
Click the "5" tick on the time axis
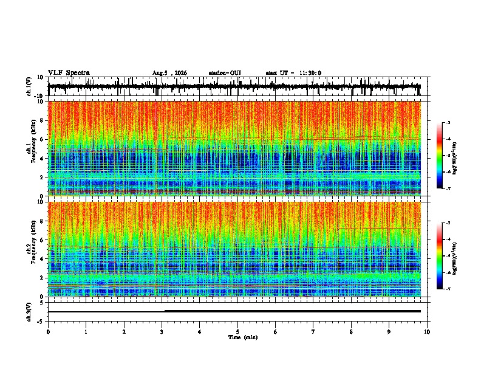click(237, 332)
